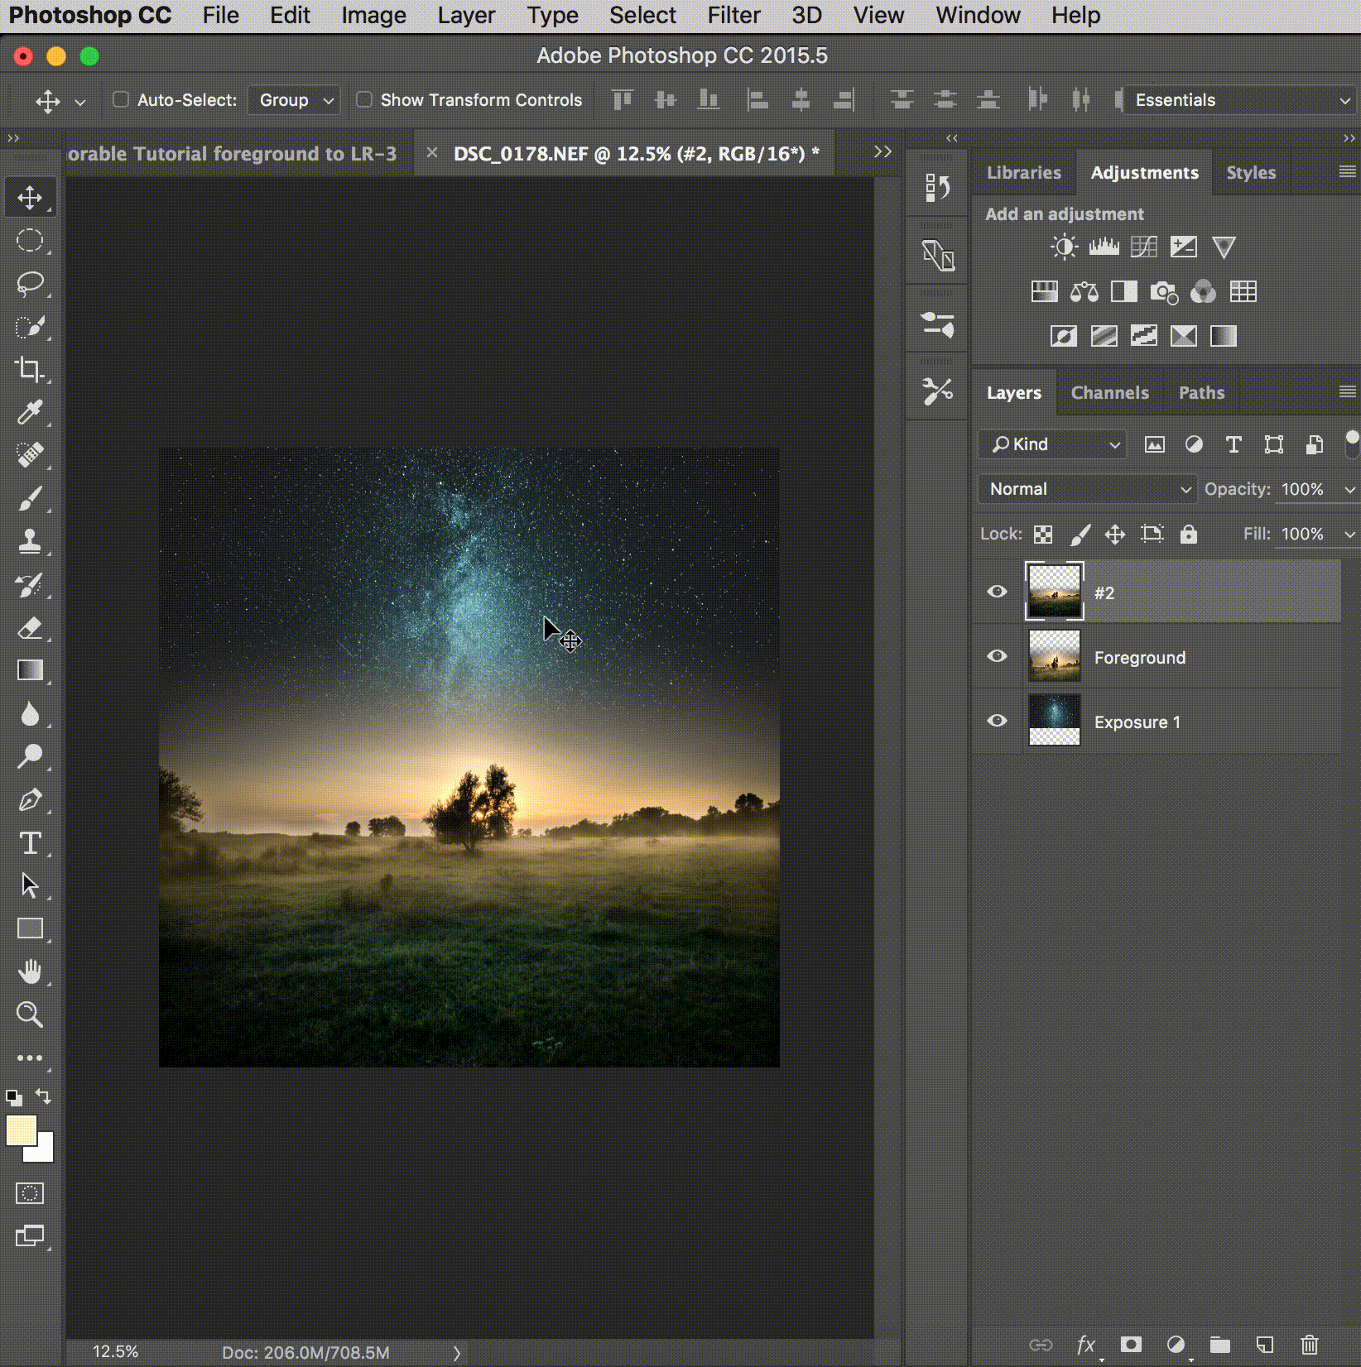Add a layer mask

[x=1131, y=1345]
